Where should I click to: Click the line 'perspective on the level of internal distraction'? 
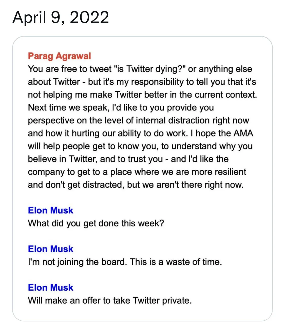pos(138,120)
